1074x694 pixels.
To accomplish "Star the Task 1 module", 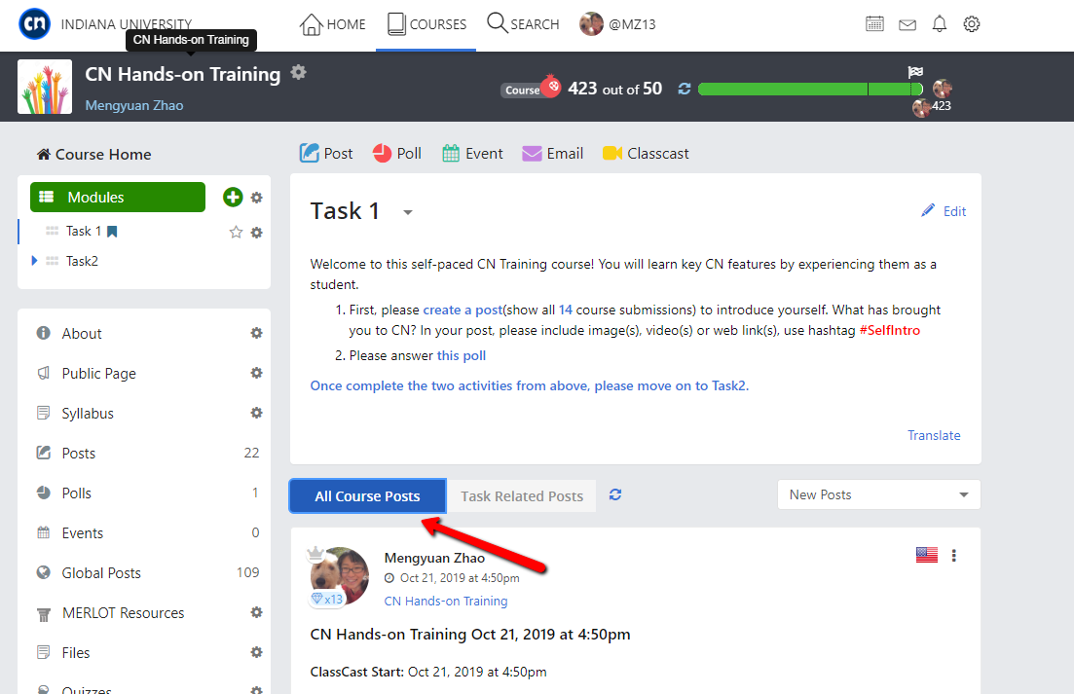I will [237, 232].
